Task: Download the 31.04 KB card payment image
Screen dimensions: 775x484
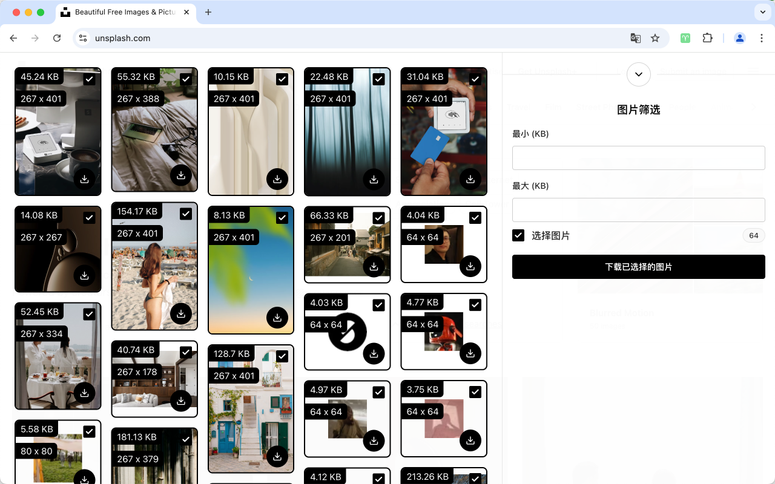Action: pos(470,179)
